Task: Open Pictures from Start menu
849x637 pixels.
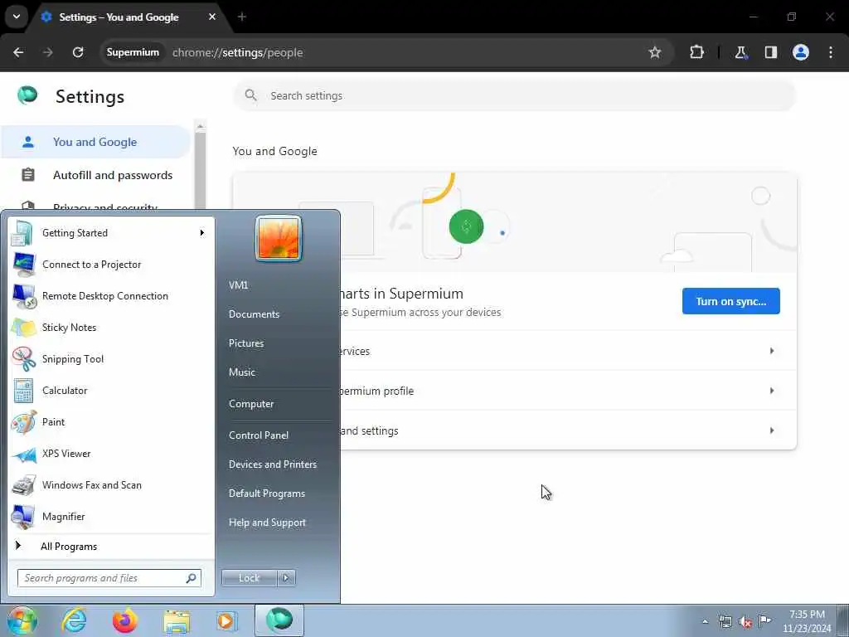Action: (x=246, y=343)
